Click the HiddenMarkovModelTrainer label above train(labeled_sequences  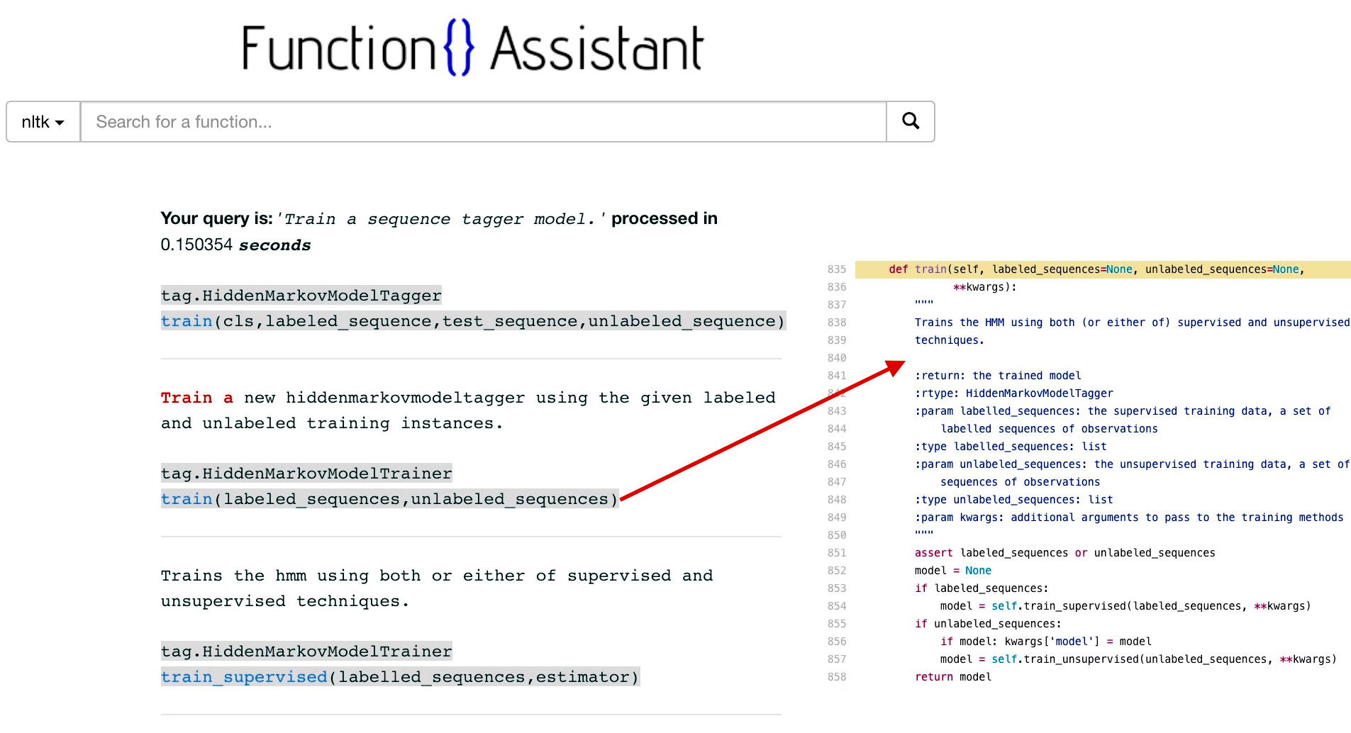click(x=306, y=474)
